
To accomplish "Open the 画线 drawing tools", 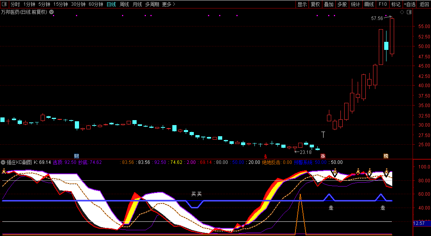I will 369,4.
